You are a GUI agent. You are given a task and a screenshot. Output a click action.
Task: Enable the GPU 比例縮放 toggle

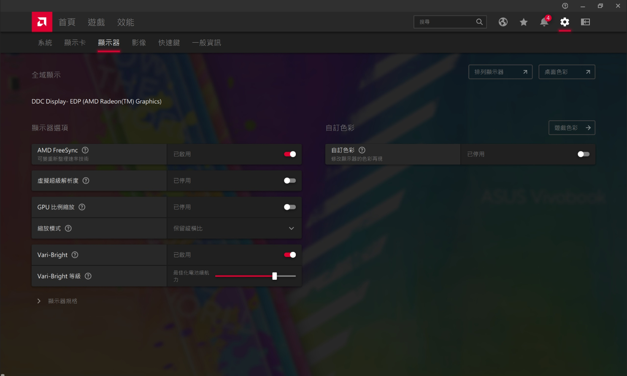click(x=290, y=207)
